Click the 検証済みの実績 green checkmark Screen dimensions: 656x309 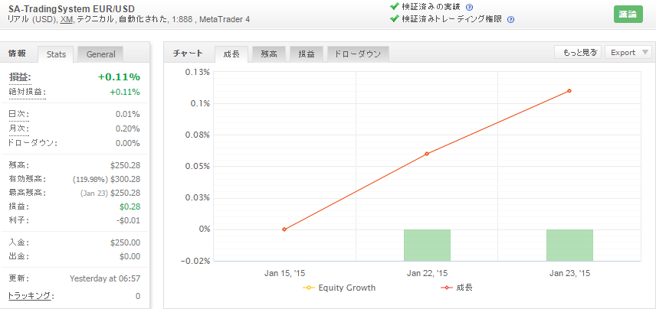pos(394,7)
